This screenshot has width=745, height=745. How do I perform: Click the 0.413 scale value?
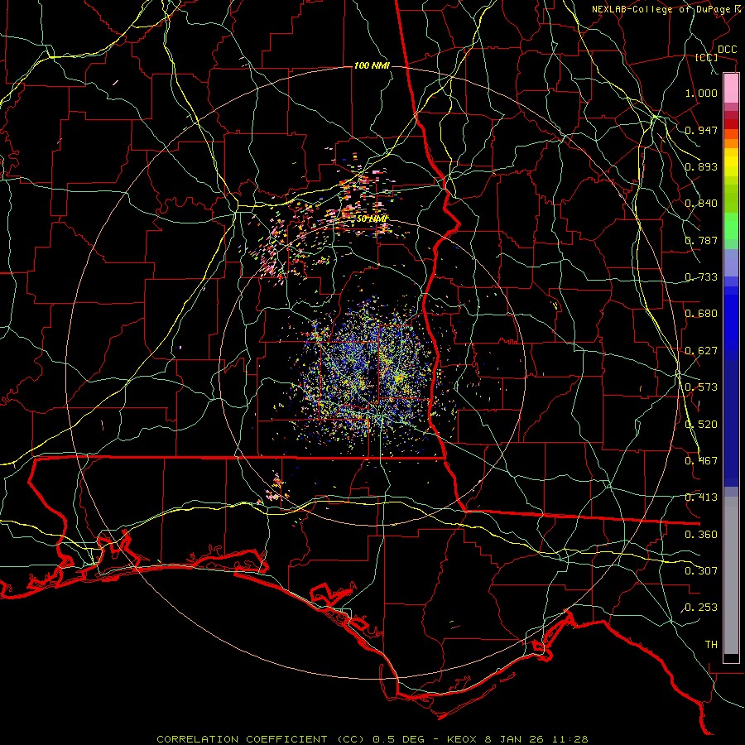[x=701, y=497]
